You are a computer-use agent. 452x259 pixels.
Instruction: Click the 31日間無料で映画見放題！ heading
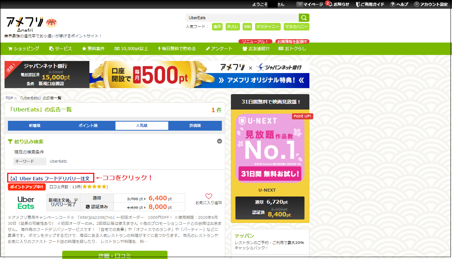271,102
